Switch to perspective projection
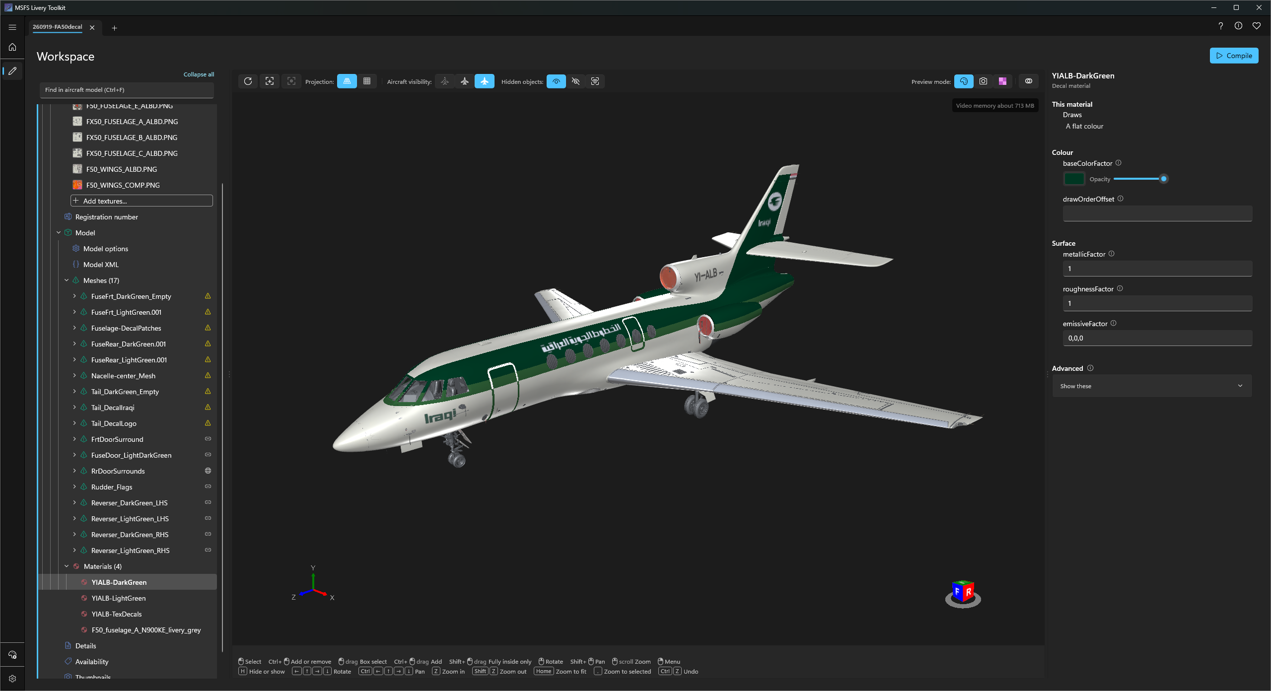Viewport: 1271px width, 691px height. tap(347, 81)
